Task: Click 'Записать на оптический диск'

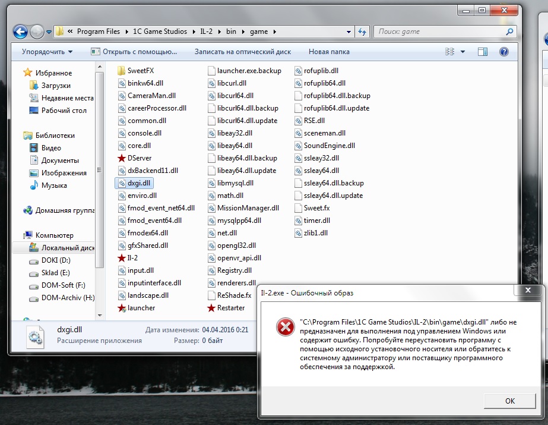Action: point(243,52)
